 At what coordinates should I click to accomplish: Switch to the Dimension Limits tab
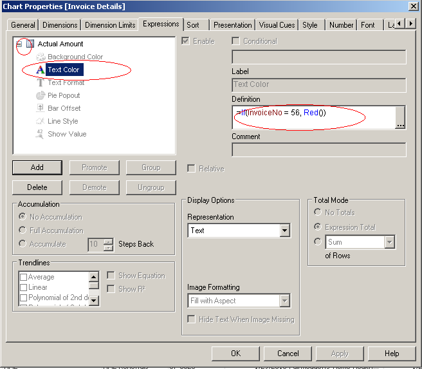pos(110,25)
